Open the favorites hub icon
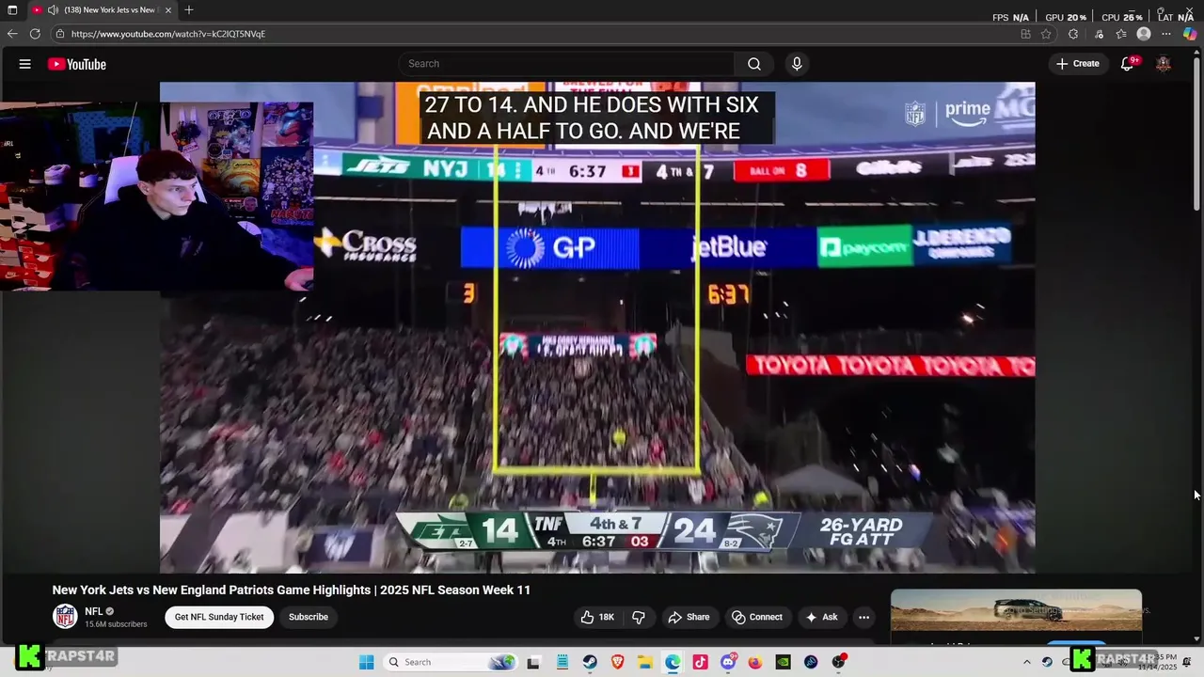The width and height of the screenshot is (1204, 677). pyautogui.click(x=1121, y=34)
